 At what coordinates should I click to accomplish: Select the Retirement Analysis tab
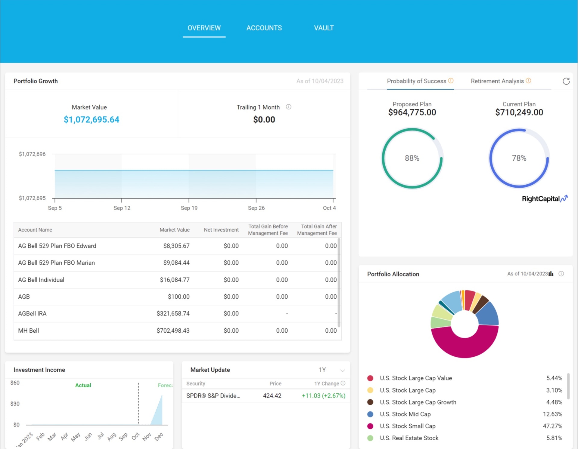(x=497, y=81)
